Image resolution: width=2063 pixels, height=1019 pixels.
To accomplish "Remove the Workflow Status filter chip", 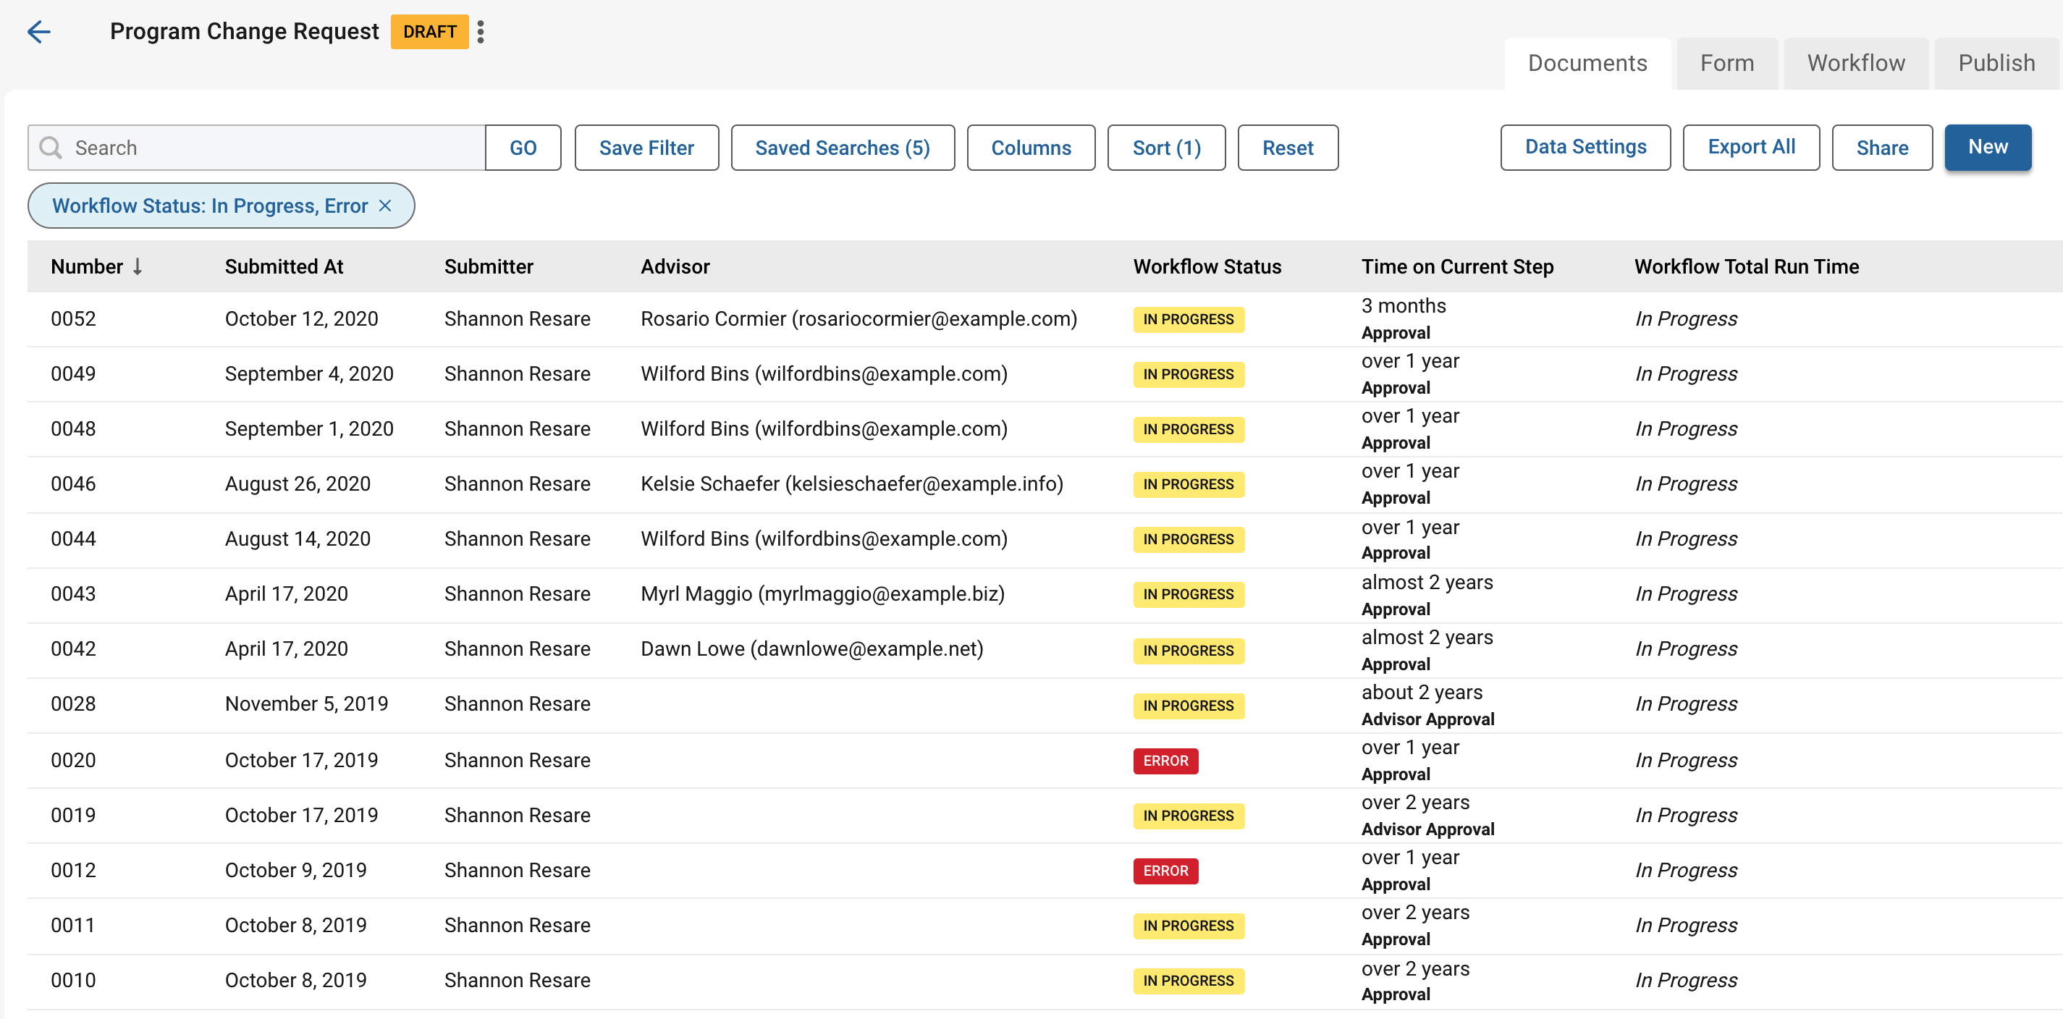I will click(x=385, y=206).
